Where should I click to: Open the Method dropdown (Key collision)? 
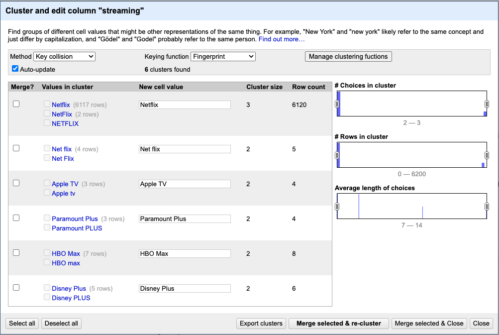click(x=64, y=56)
